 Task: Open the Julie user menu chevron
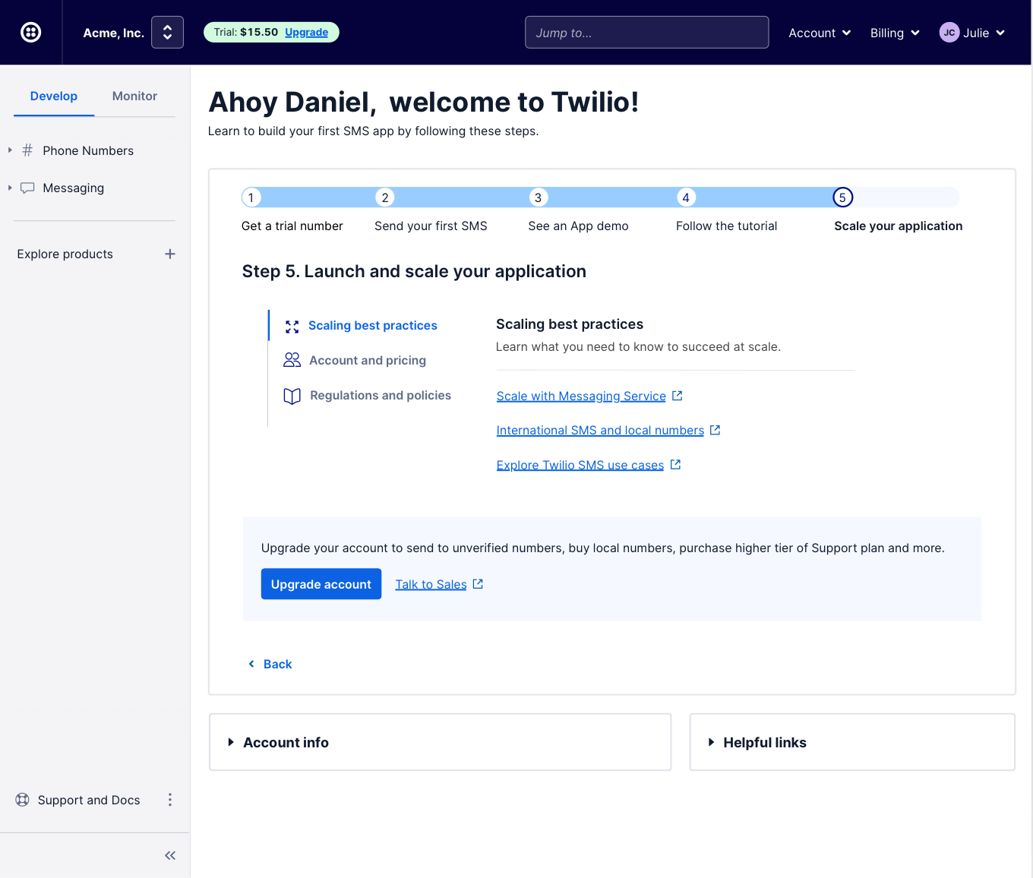1000,33
